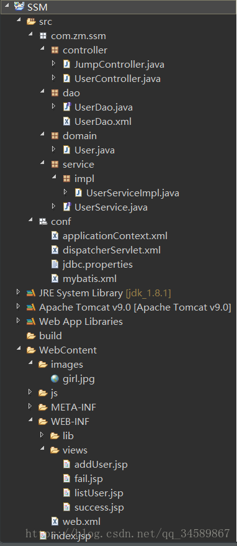Click the com.zm.ssm package icon
This screenshot has width=237, height=546.
(43, 36)
